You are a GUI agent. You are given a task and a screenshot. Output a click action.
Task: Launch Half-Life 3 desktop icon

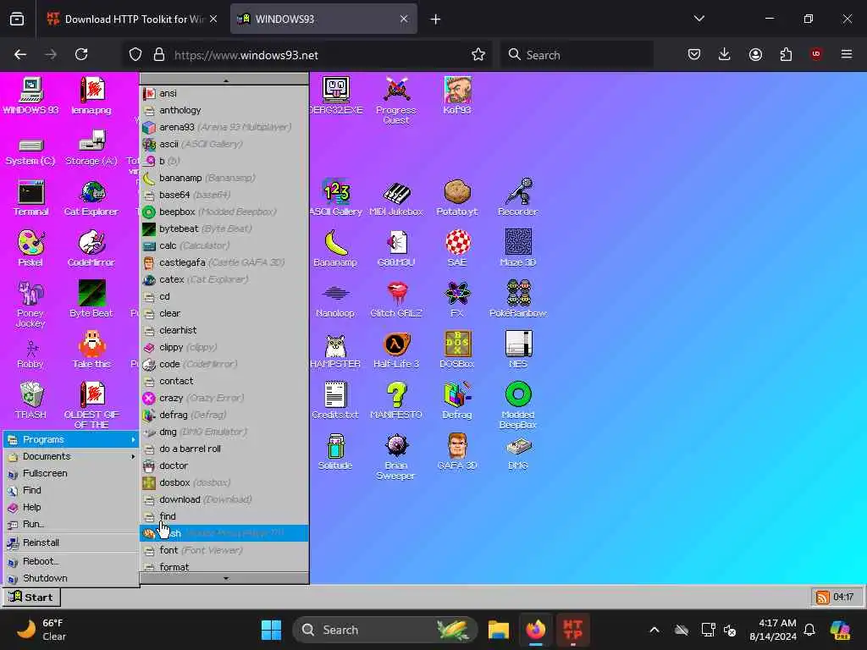click(396, 350)
